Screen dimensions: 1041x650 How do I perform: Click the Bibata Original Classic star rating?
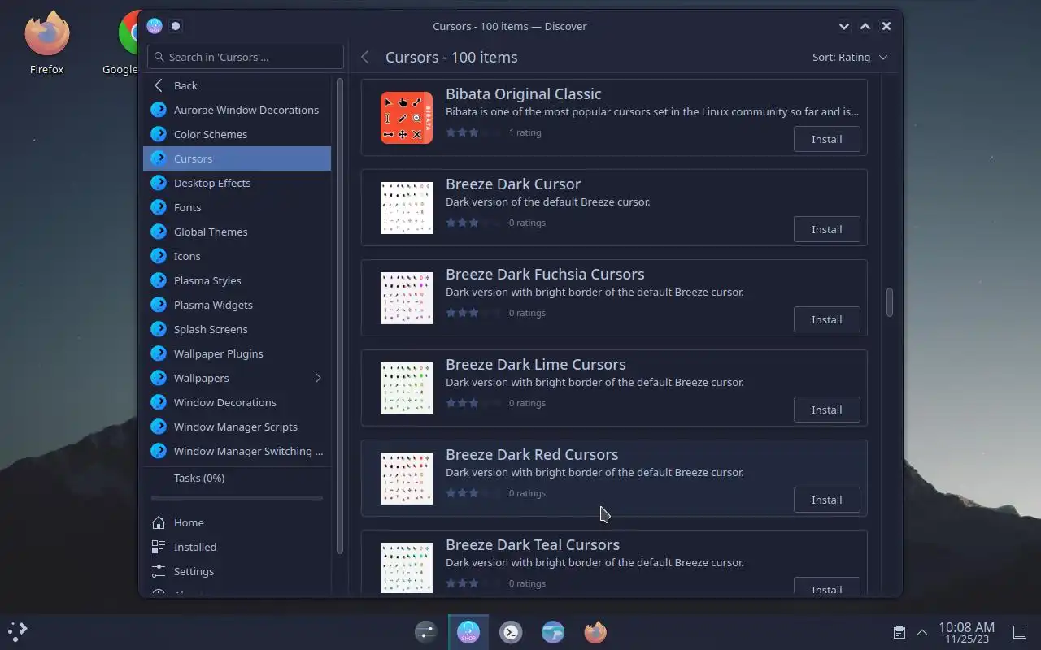click(473, 132)
